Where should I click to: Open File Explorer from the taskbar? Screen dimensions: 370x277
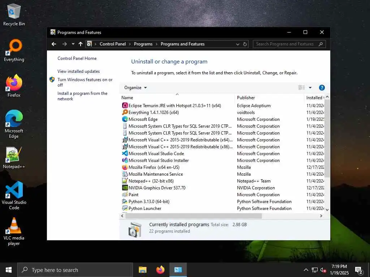[x=142, y=270]
